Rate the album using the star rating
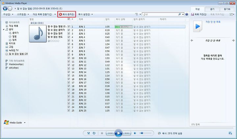The height and width of the screenshot is (139, 237). [54, 41]
